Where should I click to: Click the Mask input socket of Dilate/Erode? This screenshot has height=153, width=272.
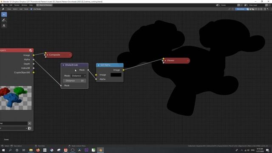point(61,85)
